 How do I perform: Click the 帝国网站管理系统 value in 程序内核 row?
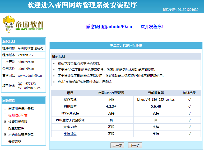coord(30,48)
